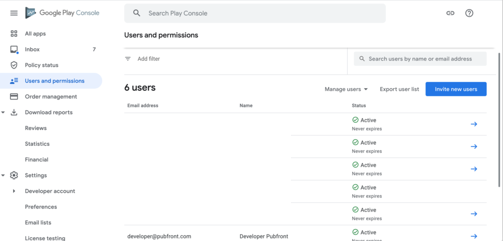Open Order management
This screenshot has width=503, height=241.
click(51, 97)
